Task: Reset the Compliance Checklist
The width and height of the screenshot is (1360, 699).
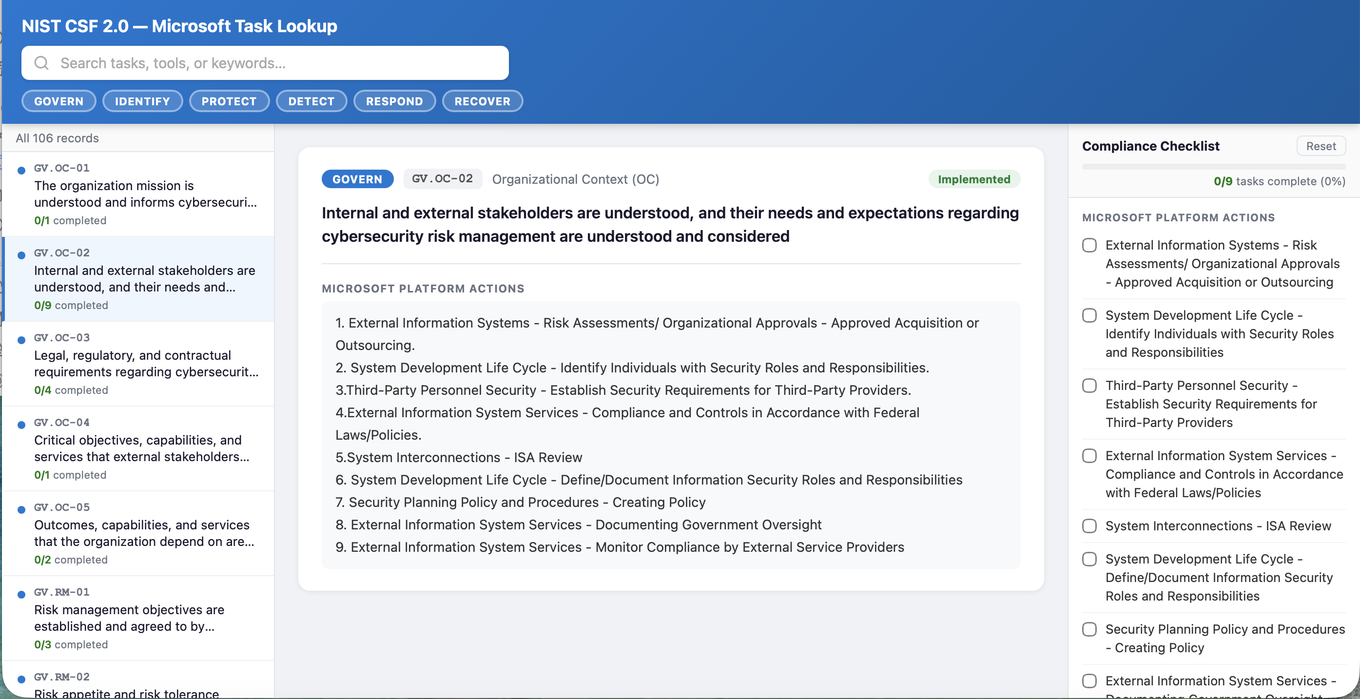Action: pos(1321,146)
